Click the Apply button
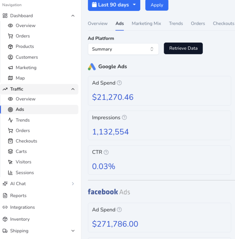This screenshot has height=239, width=235. point(157,5)
